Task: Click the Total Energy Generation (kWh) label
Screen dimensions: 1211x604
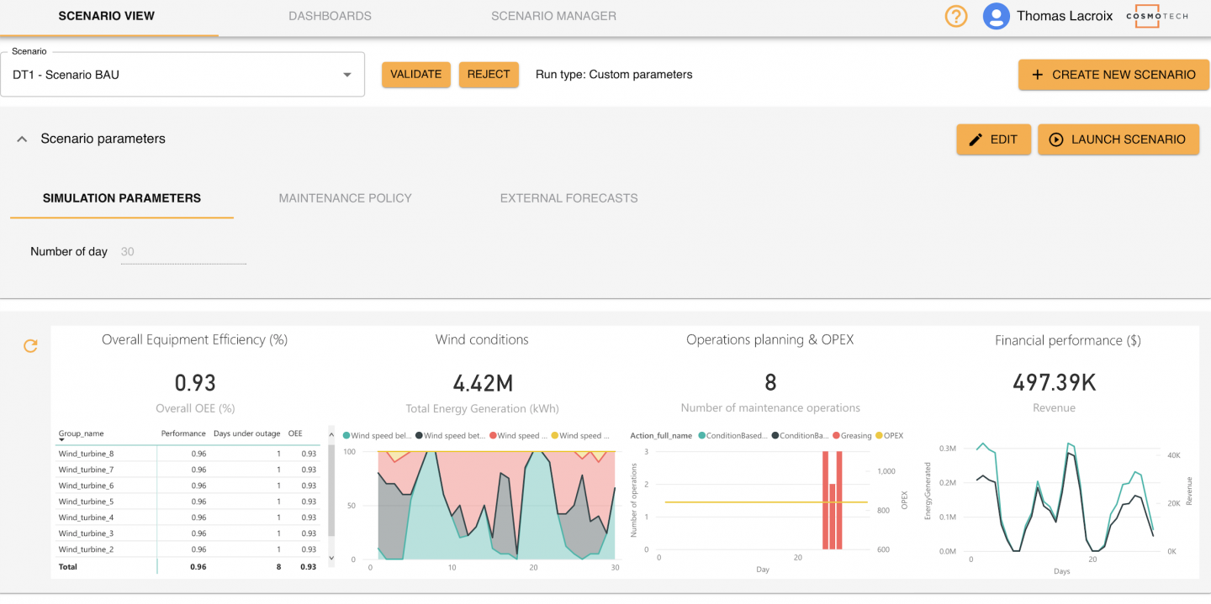Action: (483, 409)
